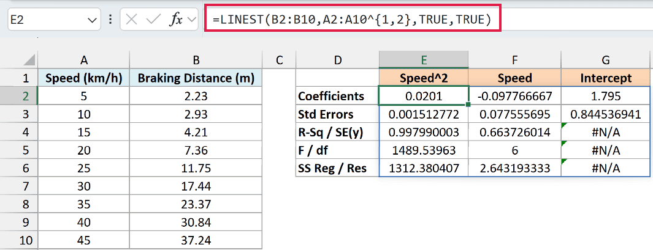Click the #N/A cell in the R-Sq row

tap(606, 132)
